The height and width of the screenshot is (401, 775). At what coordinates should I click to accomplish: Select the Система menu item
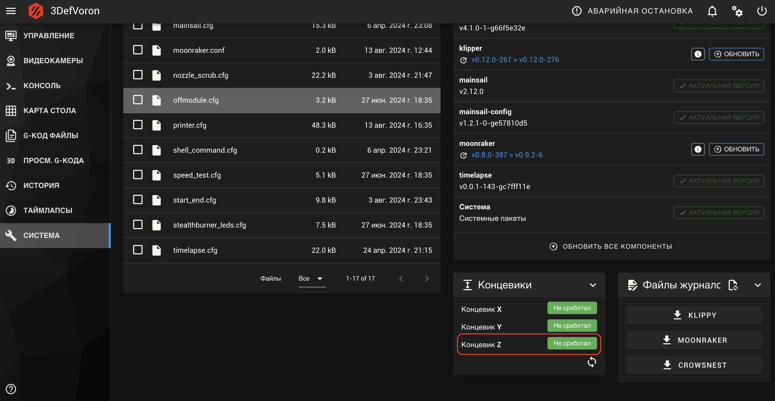[x=55, y=235]
